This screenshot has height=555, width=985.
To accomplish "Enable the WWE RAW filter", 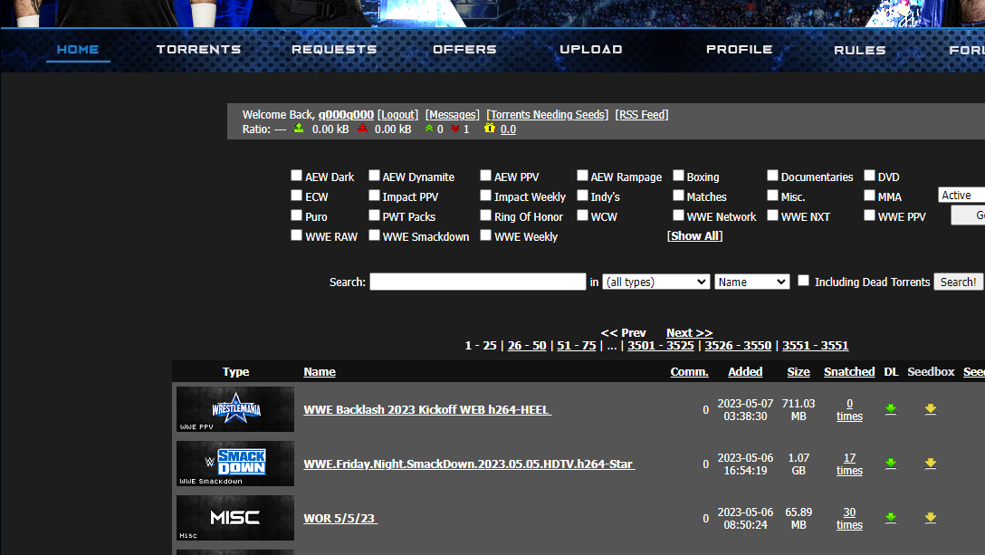I will 297,235.
